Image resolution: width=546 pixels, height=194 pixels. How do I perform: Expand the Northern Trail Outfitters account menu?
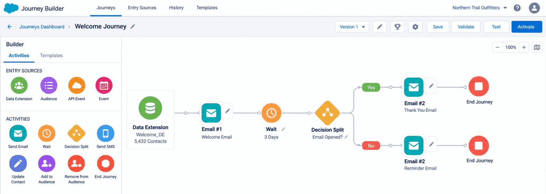[479, 8]
